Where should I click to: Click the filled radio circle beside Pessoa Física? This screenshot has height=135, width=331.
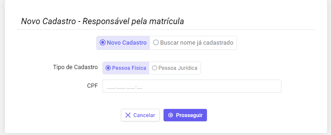(x=108, y=68)
